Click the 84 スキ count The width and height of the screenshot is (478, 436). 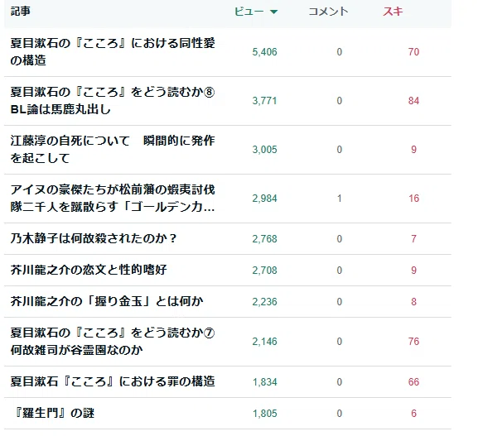click(x=413, y=101)
